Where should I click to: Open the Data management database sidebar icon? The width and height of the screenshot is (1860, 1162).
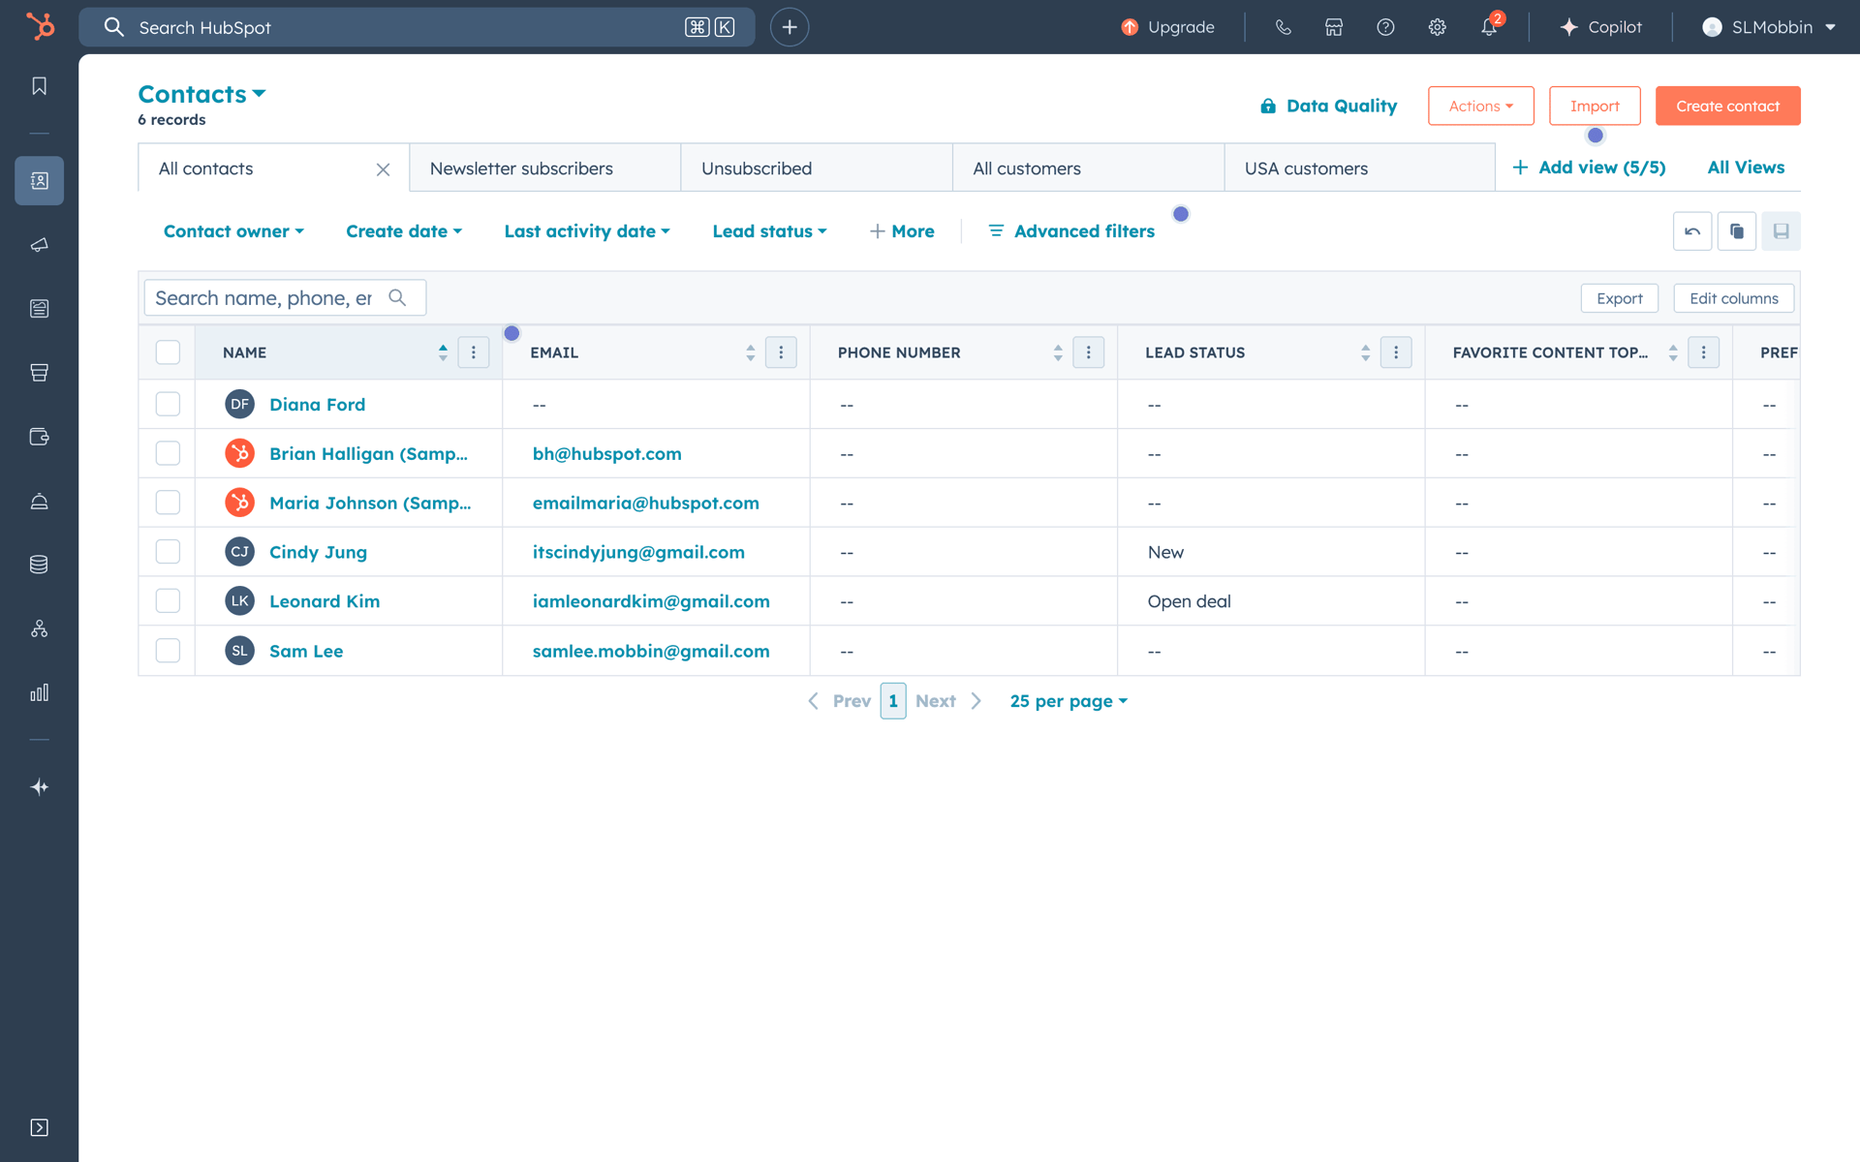[x=39, y=565]
